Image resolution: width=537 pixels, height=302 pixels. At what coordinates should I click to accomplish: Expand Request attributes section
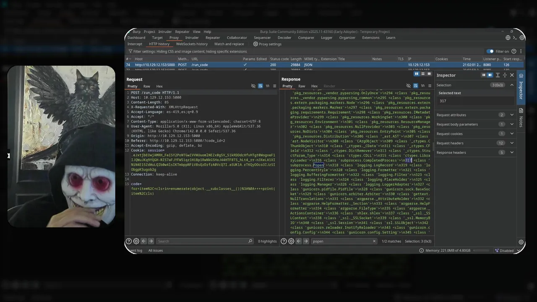click(x=512, y=115)
